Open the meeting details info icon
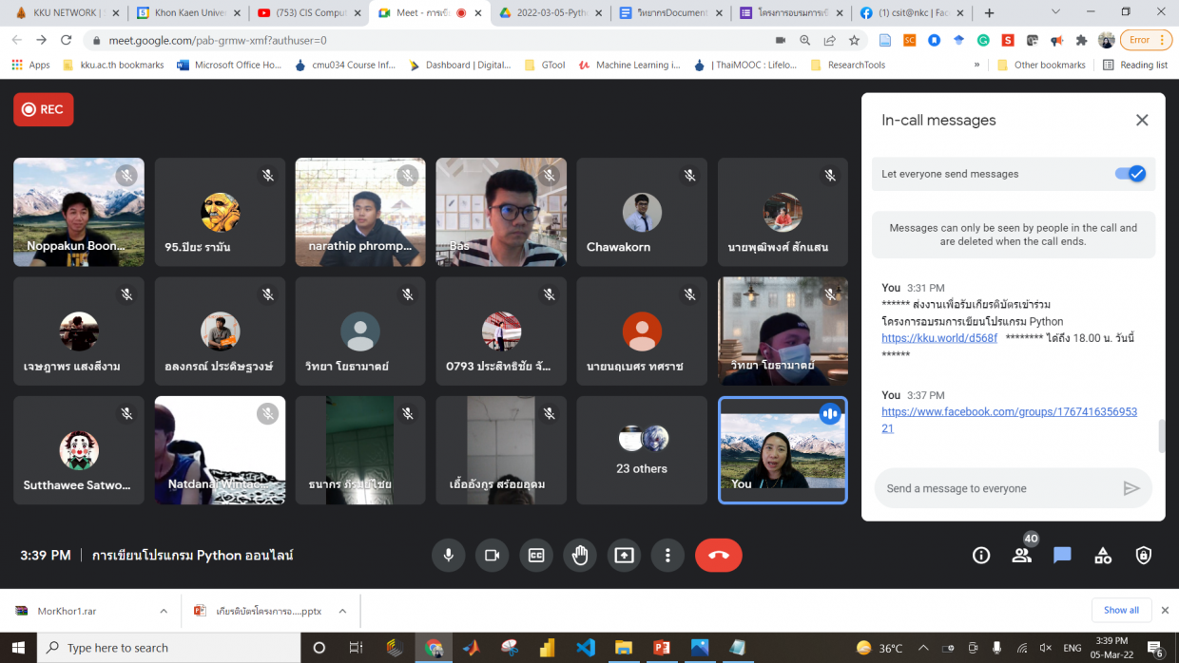 981,556
